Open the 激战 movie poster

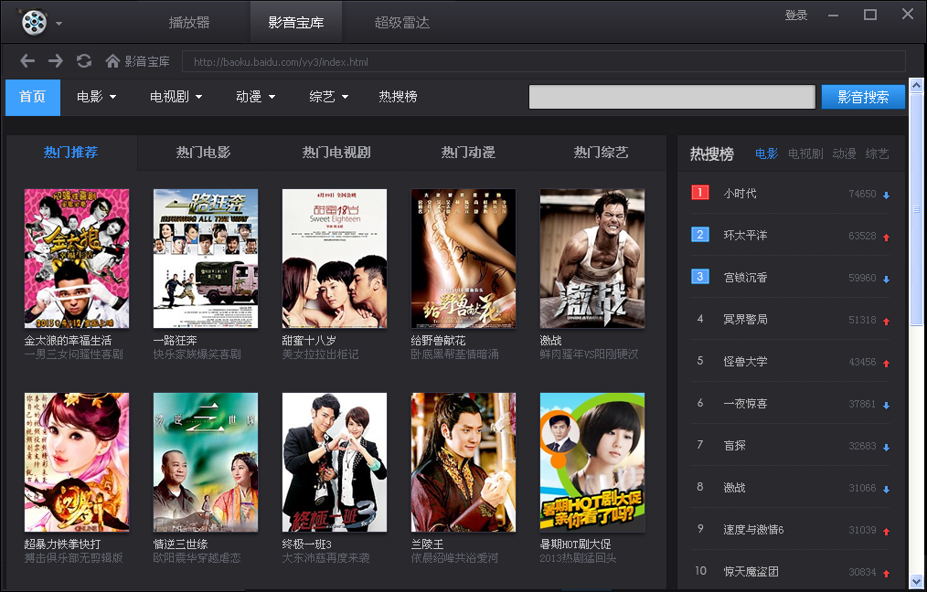591,259
